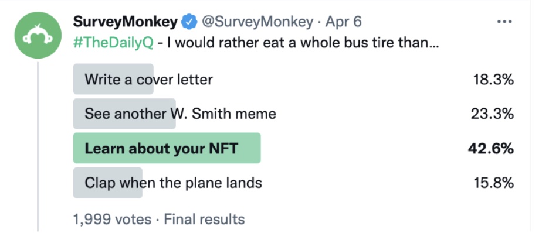Click the SurveyMonkey green avatar logo
549x233 pixels.
pyautogui.click(x=38, y=35)
